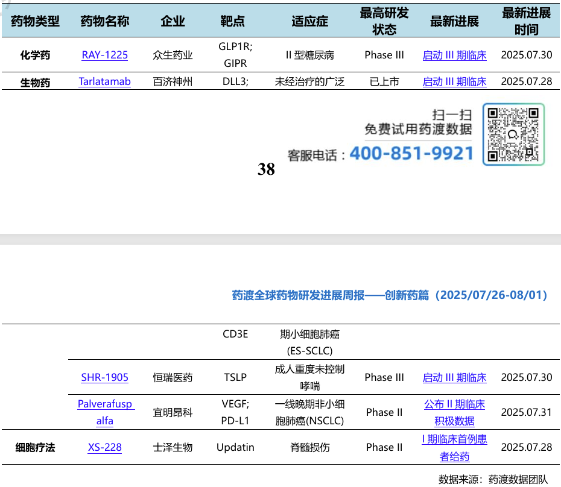This screenshot has height=487, width=561.
Task: Open the RAY-1225 drug link
Action: [104, 55]
